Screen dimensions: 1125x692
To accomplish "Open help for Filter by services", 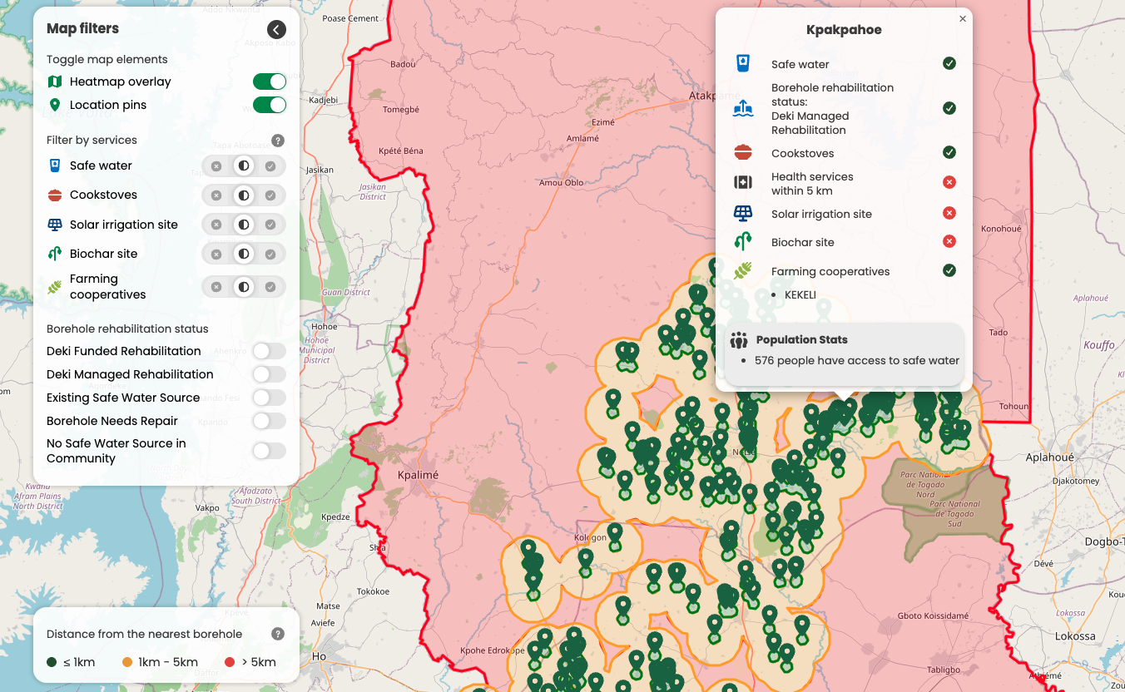I will click(278, 141).
